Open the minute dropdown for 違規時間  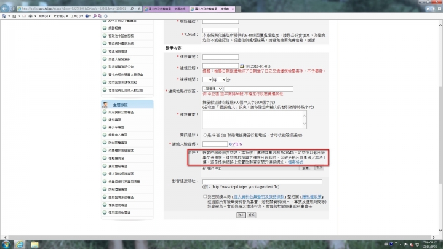pyautogui.click(x=221, y=79)
